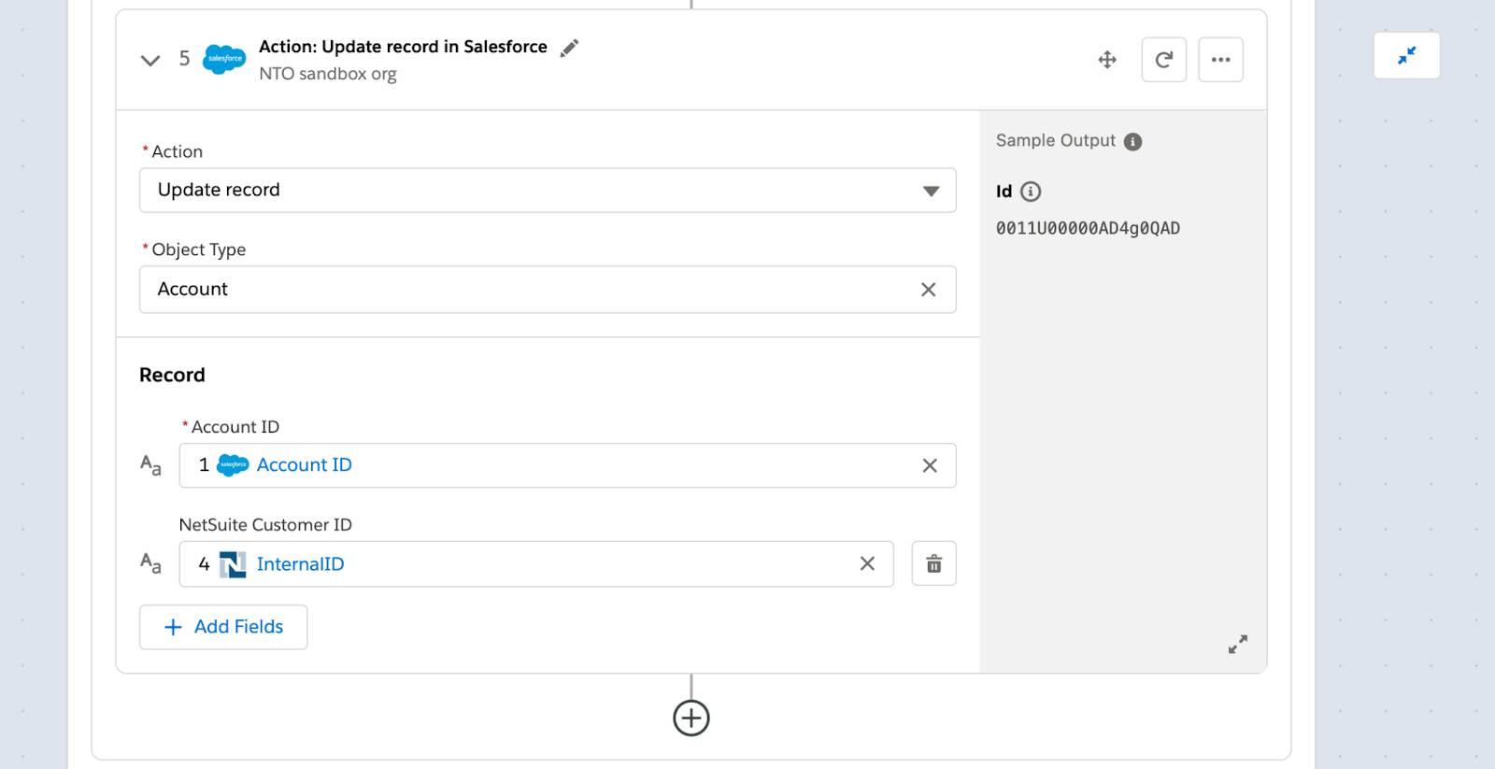Click the refresh step button
The height and width of the screenshot is (769, 1495).
(1164, 60)
